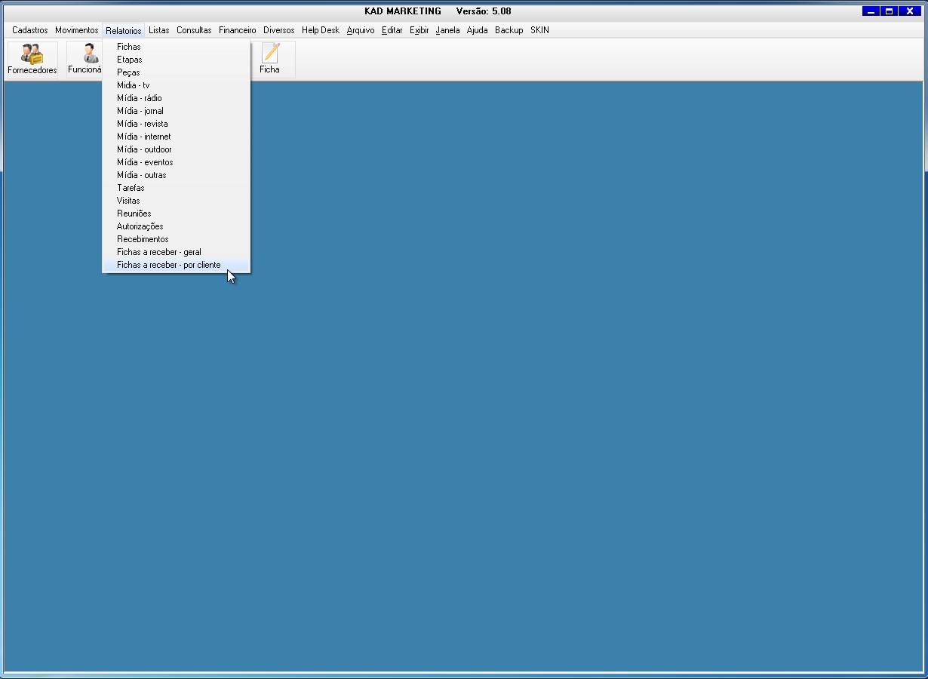Viewport: 928px width, 679px height.
Task: Choose Mídia - internet report
Action: click(177, 137)
